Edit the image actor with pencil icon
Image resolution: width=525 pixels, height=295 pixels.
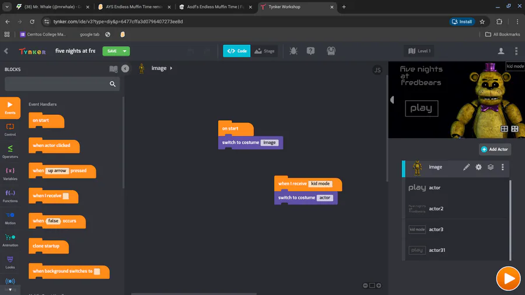click(467, 167)
